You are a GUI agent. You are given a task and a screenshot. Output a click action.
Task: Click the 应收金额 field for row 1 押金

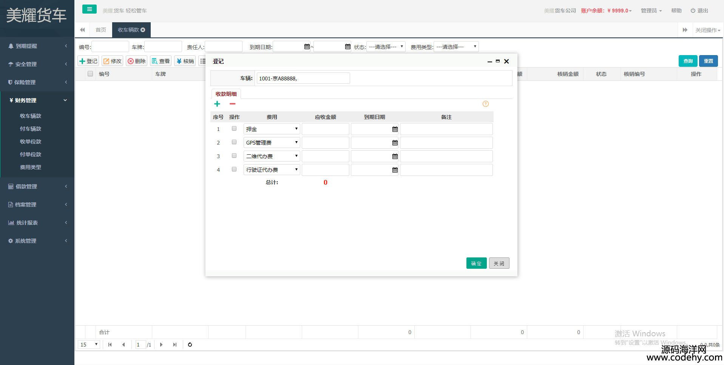click(326, 129)
